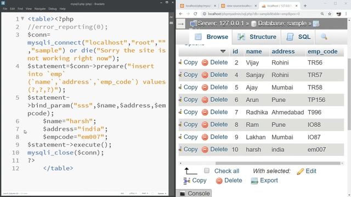Click the Brackets app logo icon
The height and width of the screenshot is (197, 351).
click(x=3, y=3)
